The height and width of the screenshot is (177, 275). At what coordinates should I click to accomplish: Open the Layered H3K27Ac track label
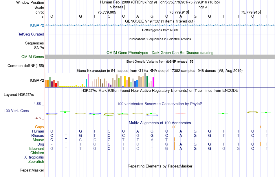pos(19,95)
